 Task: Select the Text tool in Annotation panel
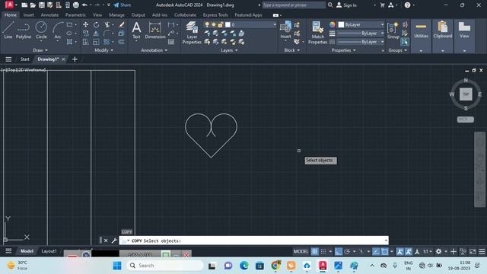[x=136, y=30]
